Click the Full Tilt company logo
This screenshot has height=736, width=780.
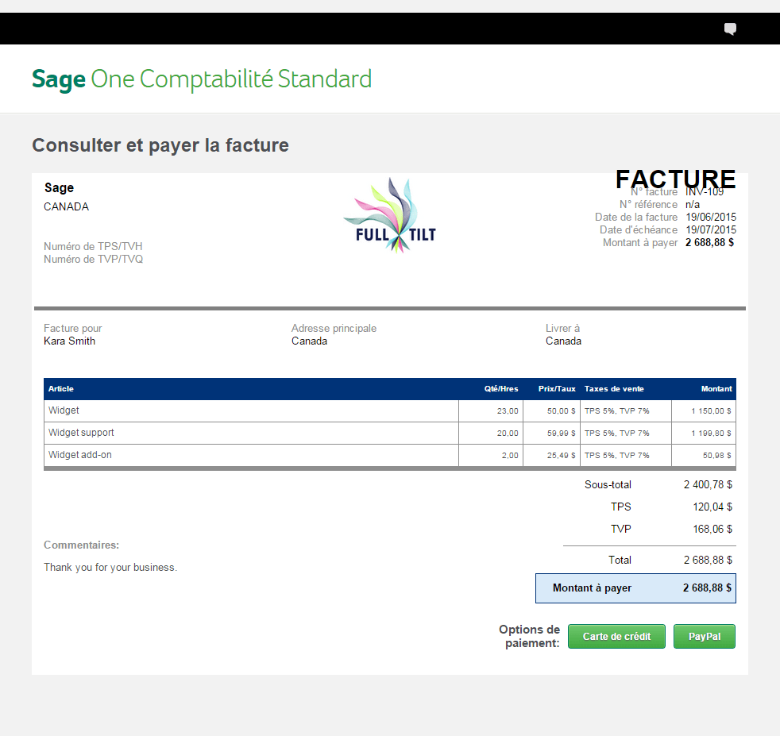[x=389, y=215]
